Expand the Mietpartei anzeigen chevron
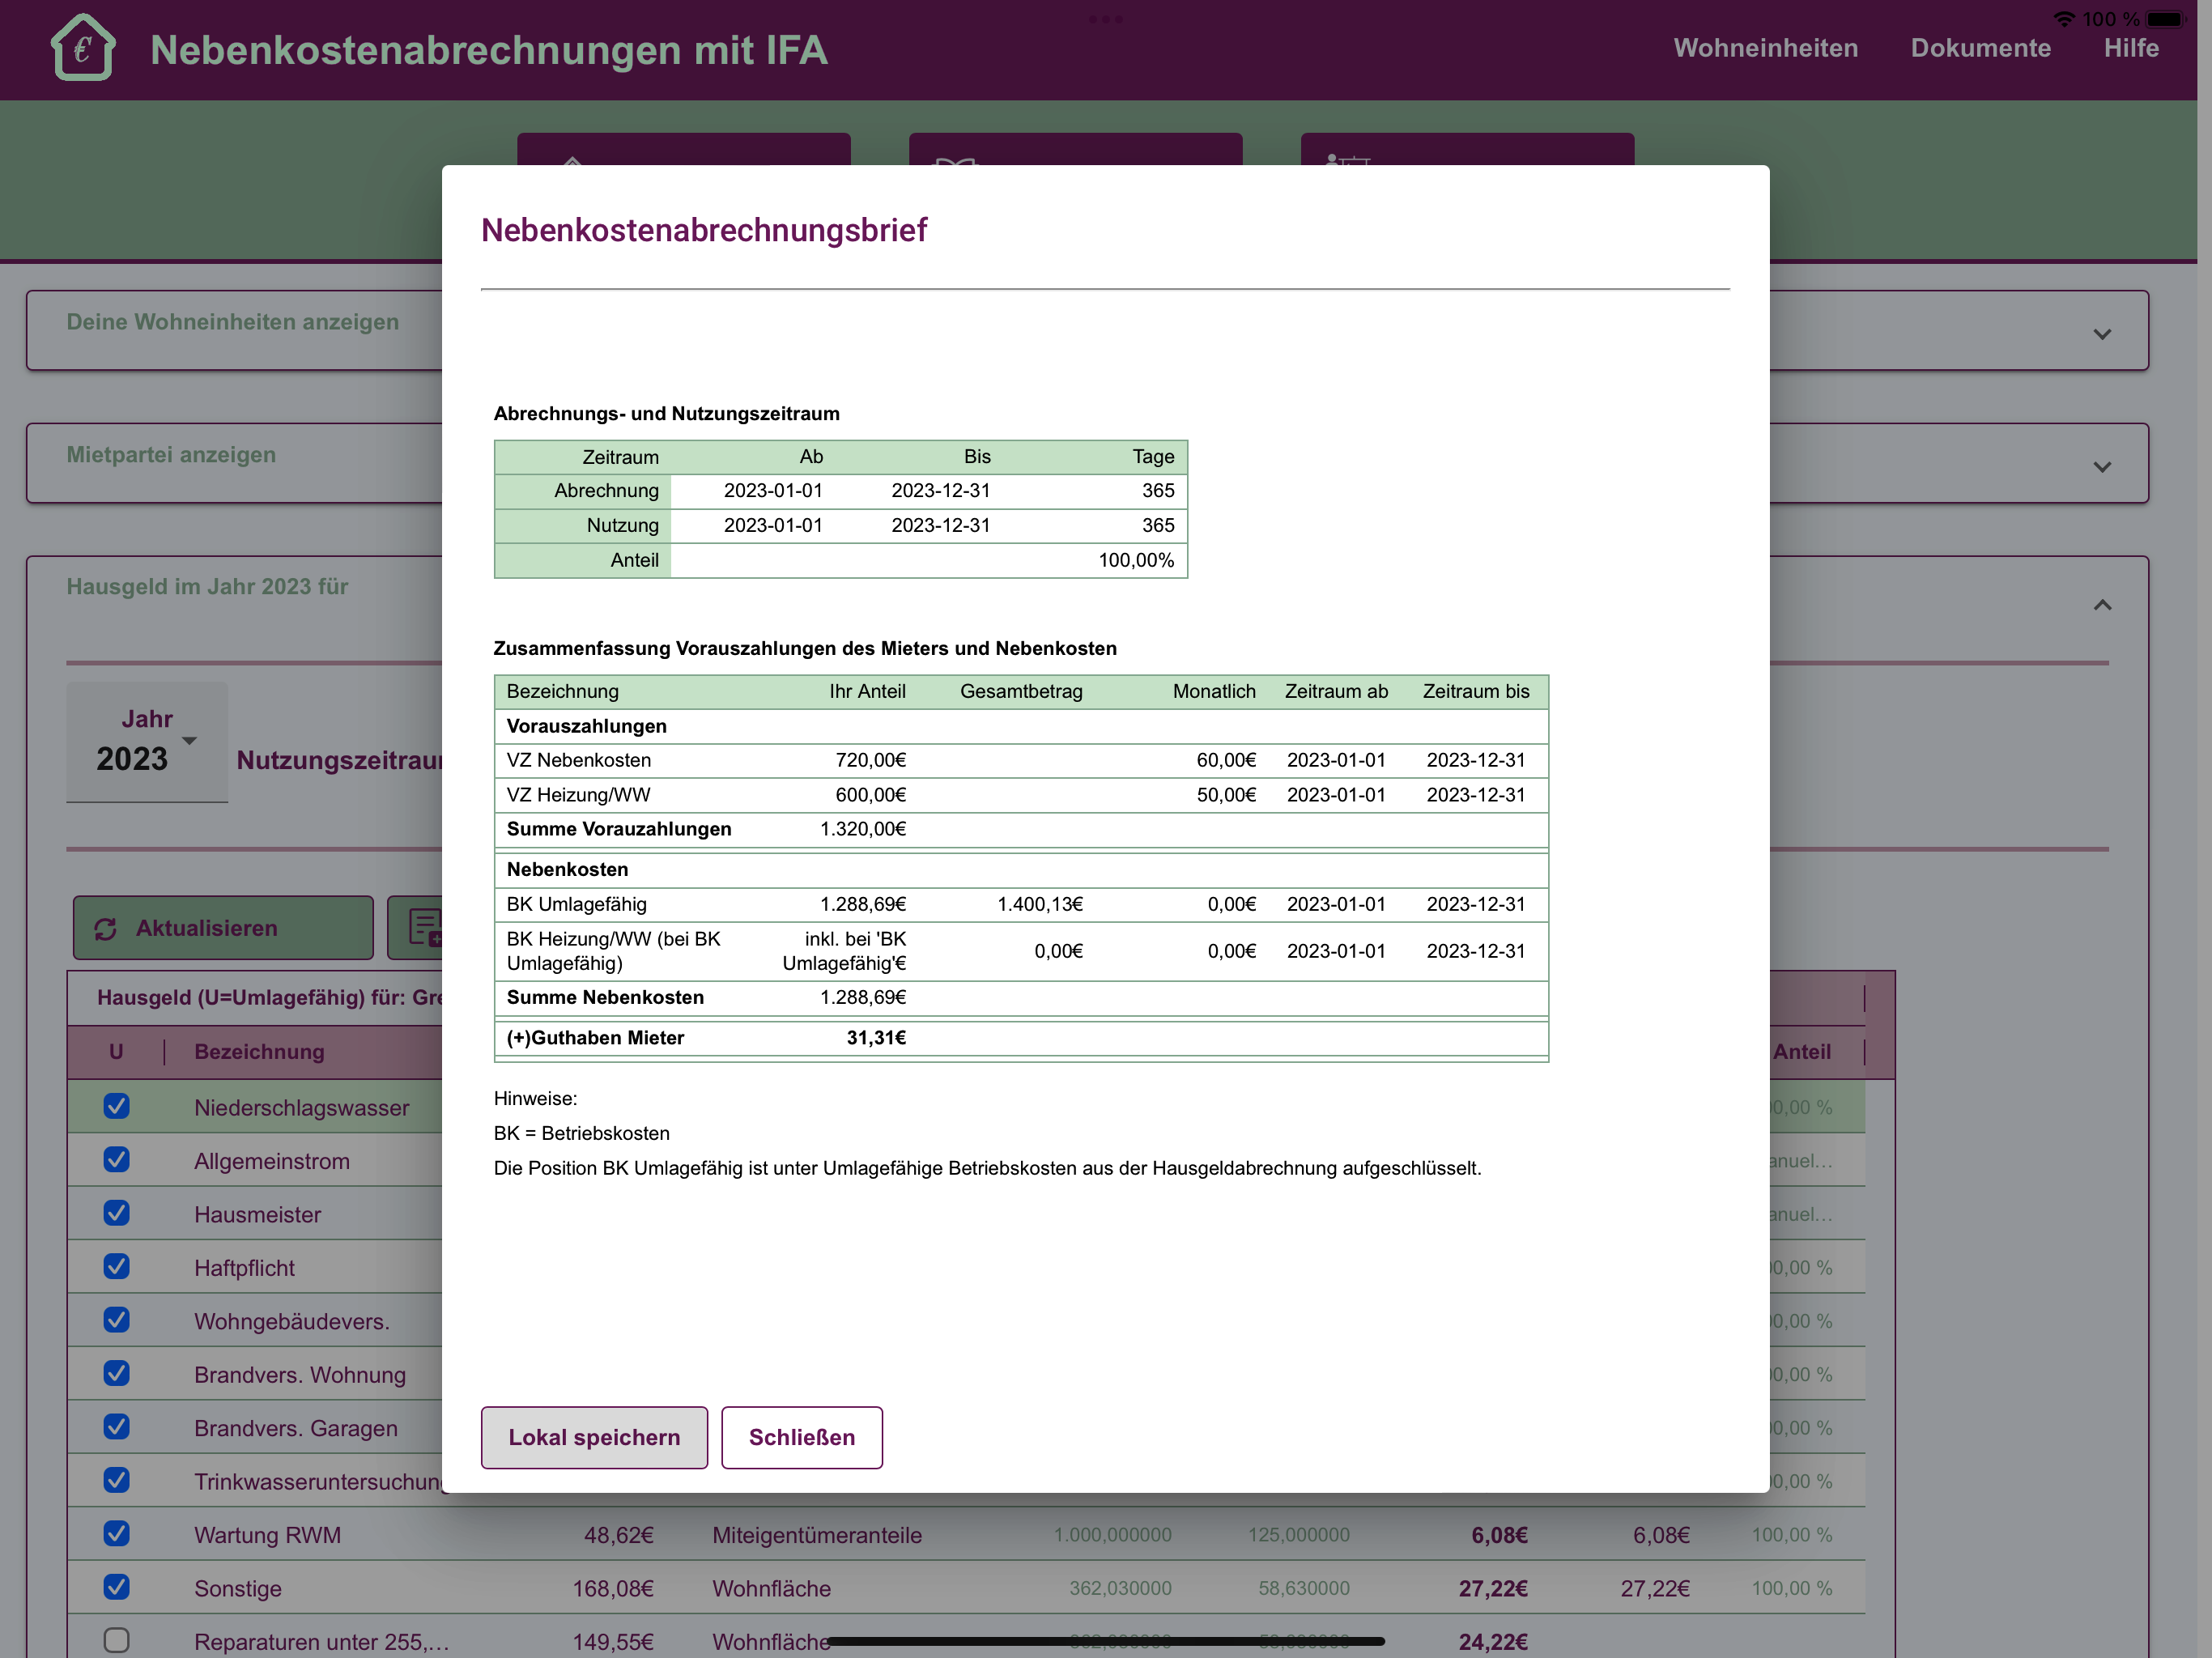 pyautogui.click(x=2102, y=467)
